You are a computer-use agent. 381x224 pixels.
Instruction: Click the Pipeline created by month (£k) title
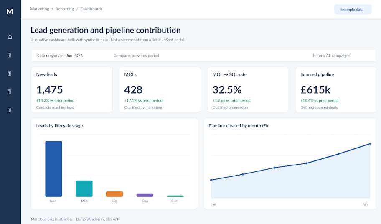[239, 126]
